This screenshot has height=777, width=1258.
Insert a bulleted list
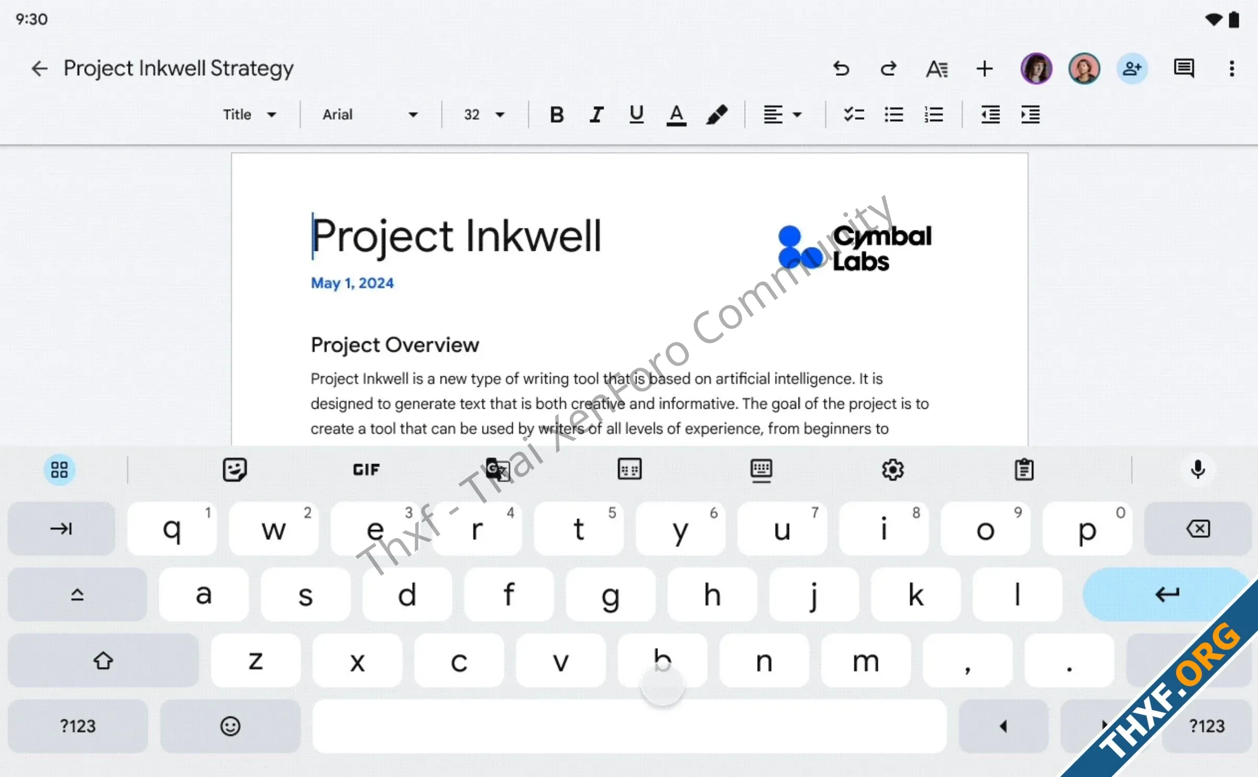[x=893, y=114]
